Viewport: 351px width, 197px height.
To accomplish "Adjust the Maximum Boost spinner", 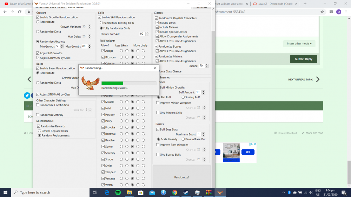I will click(203, 134).
